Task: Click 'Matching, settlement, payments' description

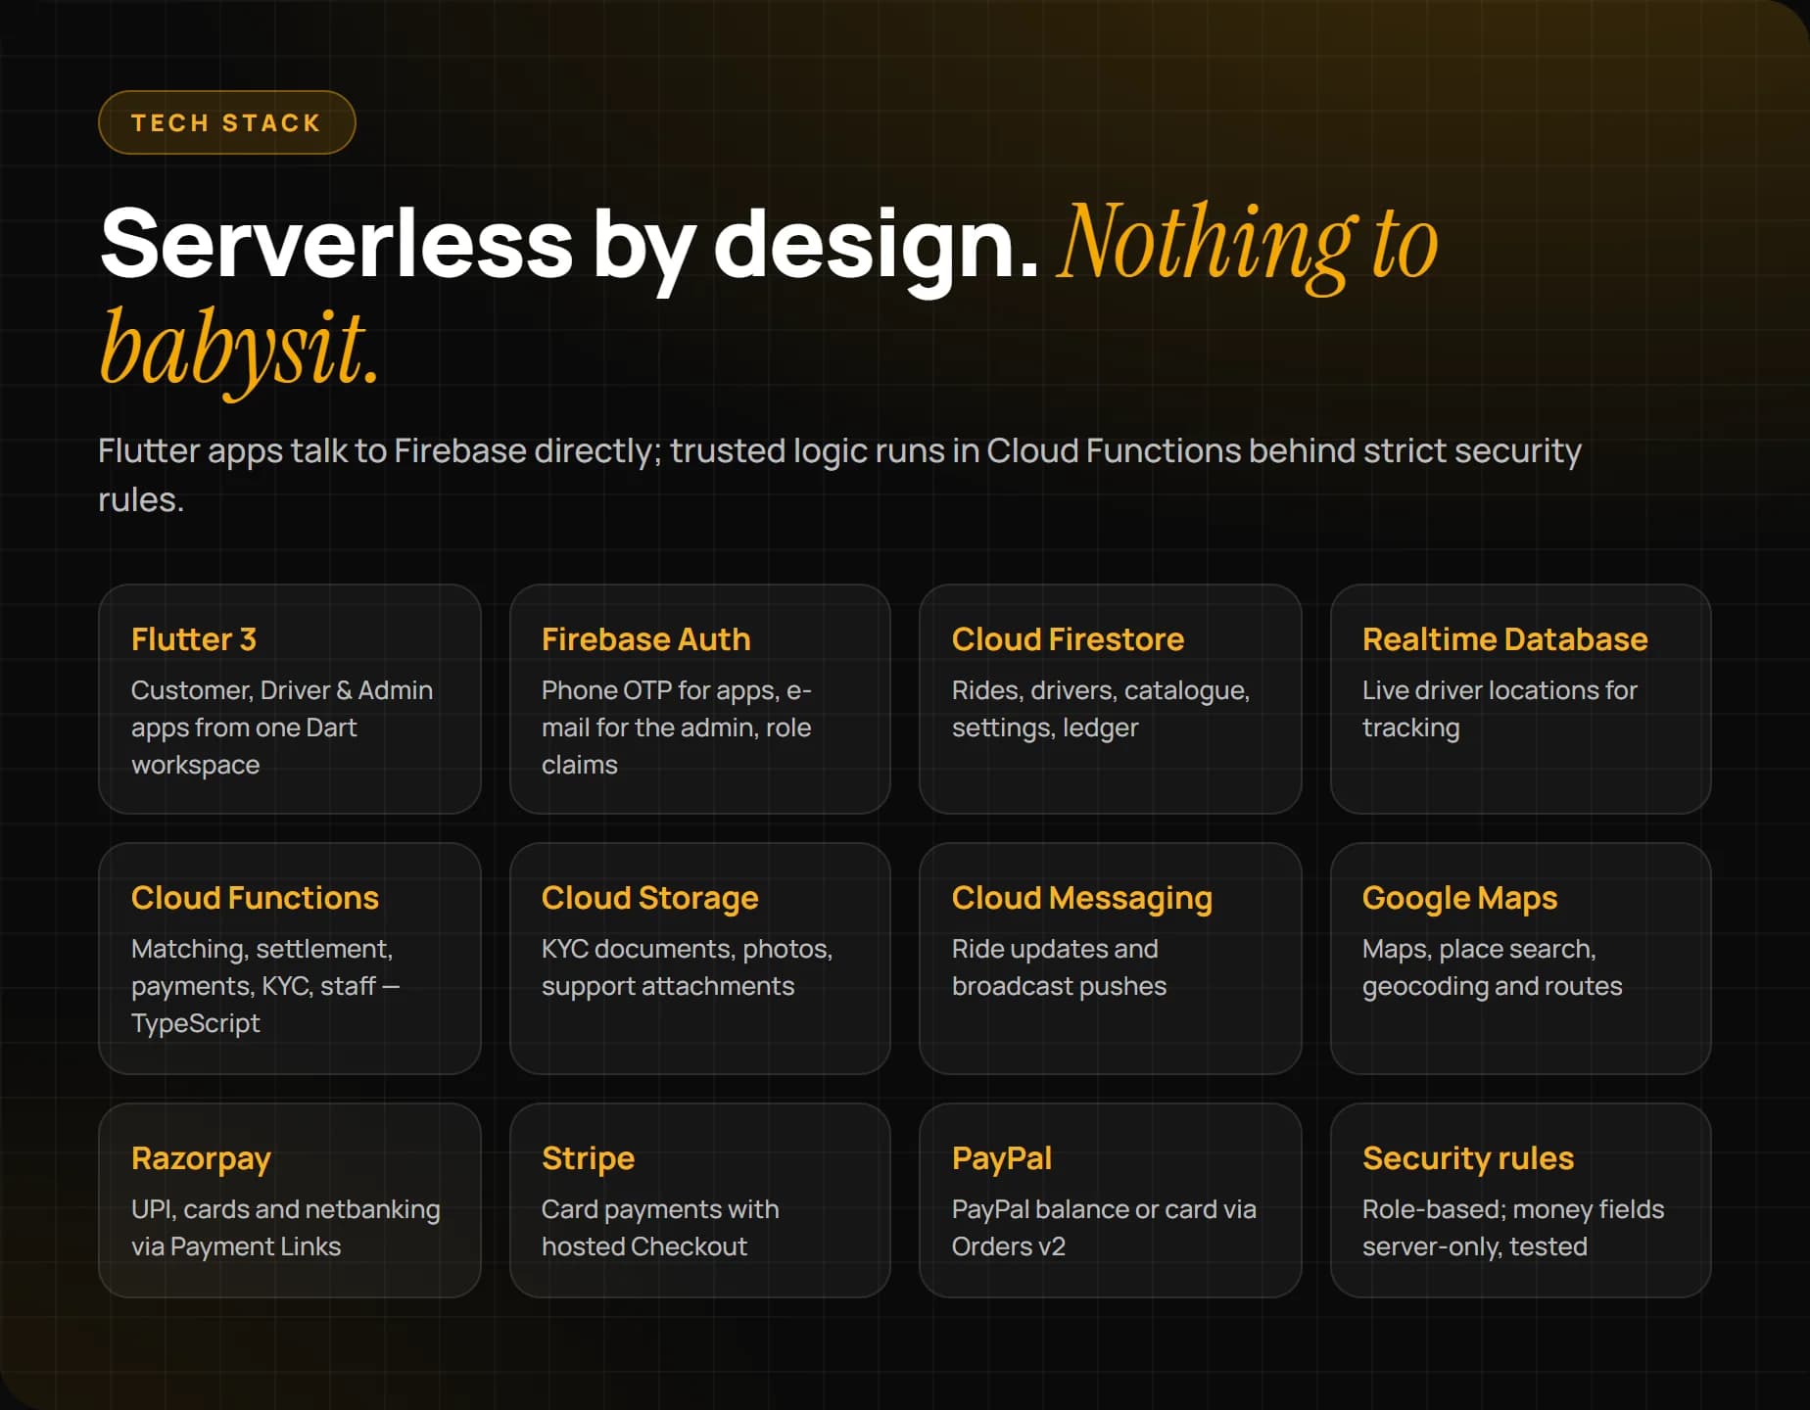Action: point(265,986)
